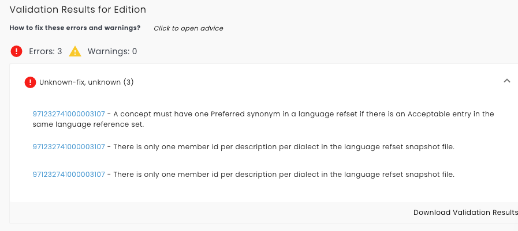The height and width of the screenshot is (231, 518).
Task: Click 'How to fix these errors and warnings?'
Action: click(75, 28)
